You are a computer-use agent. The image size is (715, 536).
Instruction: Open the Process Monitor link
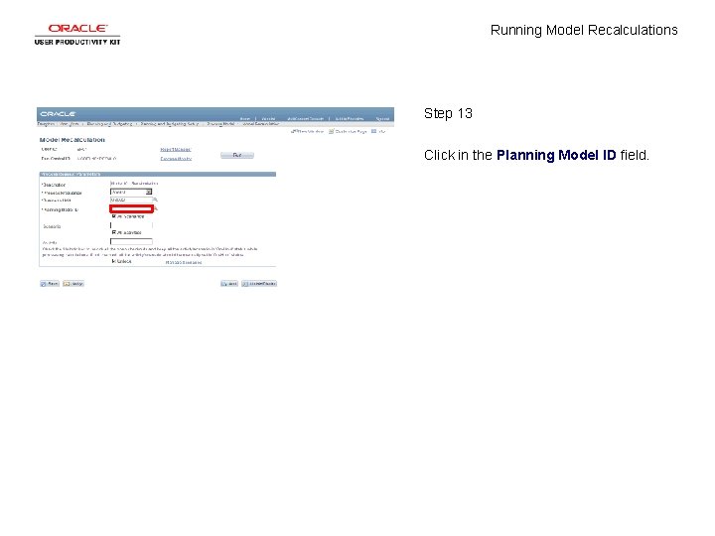coord(176,159)
